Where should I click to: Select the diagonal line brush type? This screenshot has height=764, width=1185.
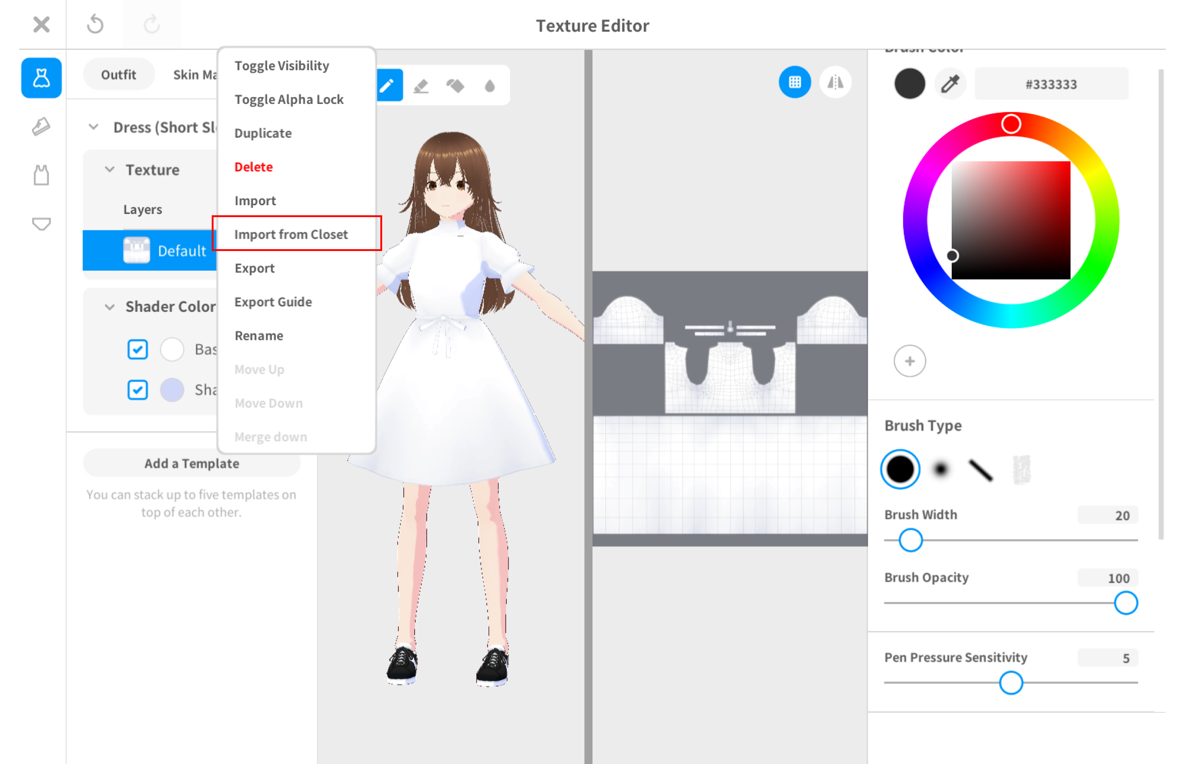tap(981, 470)
